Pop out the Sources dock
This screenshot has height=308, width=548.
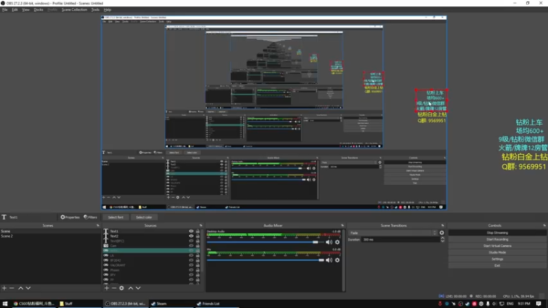point(201,226)
